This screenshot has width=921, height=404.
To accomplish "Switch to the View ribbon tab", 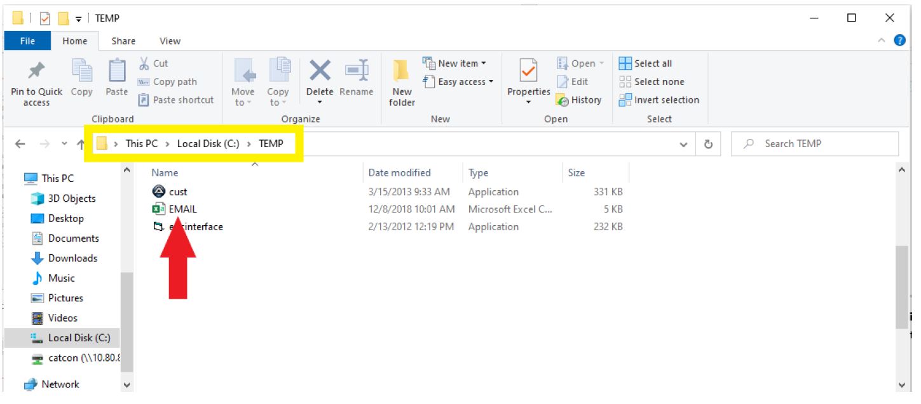I will pyautogui.click(x=170, y=41).
